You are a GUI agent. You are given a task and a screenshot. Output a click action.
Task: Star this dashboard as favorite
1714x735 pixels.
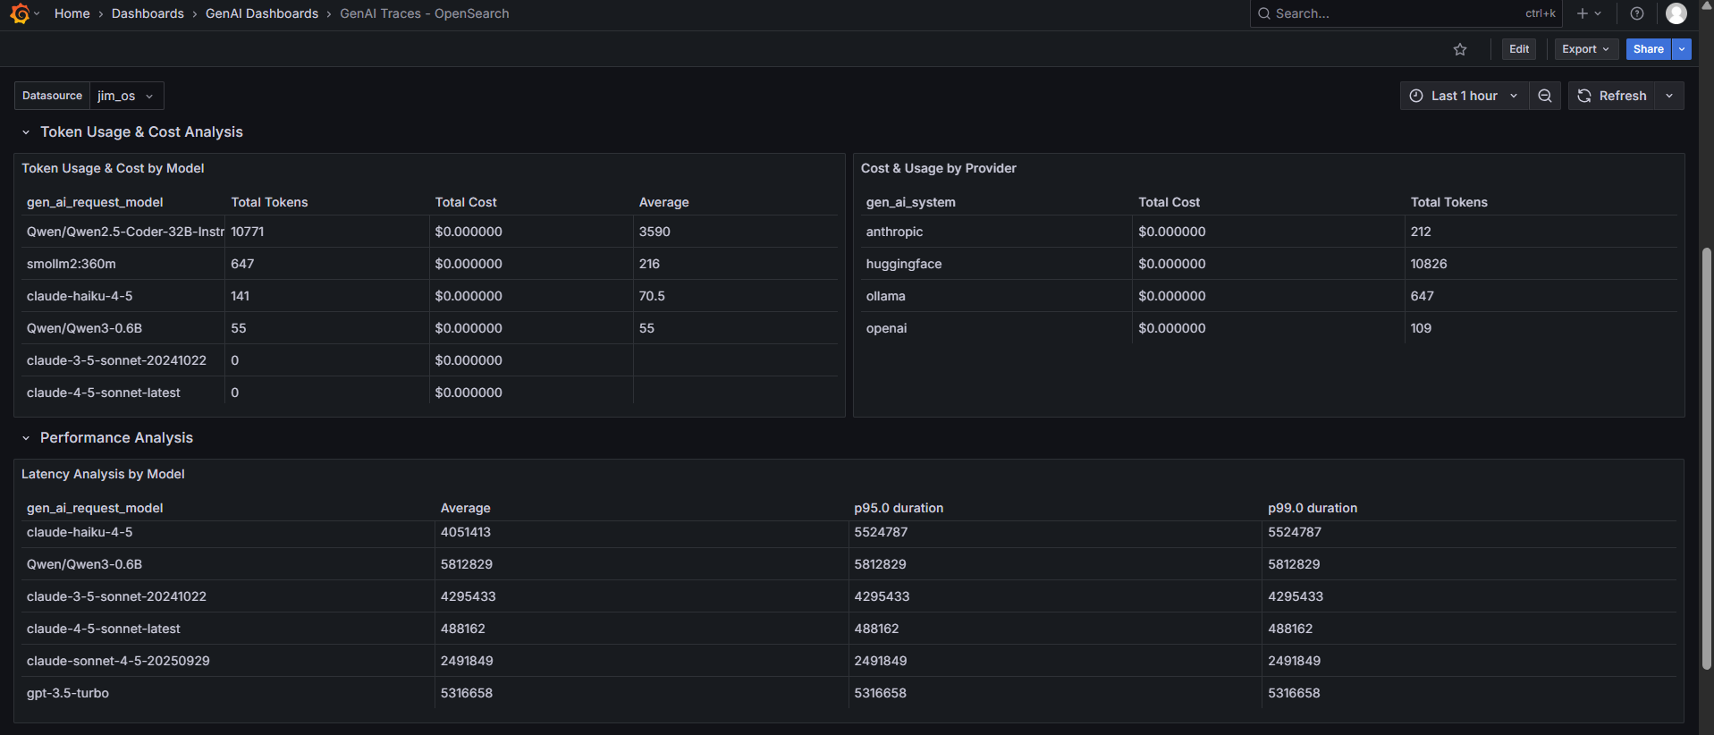(1460, 49)
